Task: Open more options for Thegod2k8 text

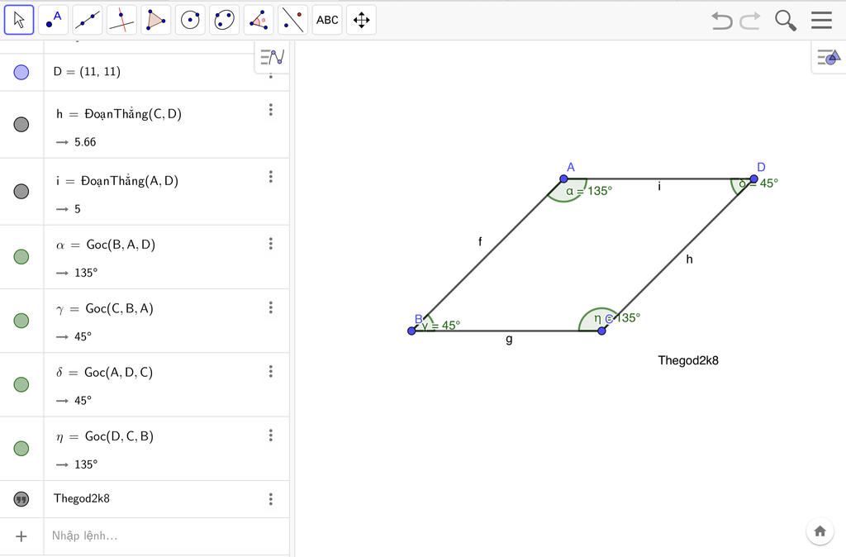Action: pyautogui.click(x=271, y=498)
